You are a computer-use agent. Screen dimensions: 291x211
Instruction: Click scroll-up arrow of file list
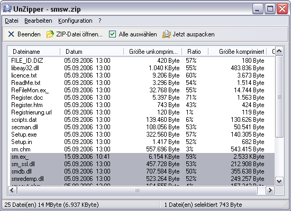(x=279, y=51)
